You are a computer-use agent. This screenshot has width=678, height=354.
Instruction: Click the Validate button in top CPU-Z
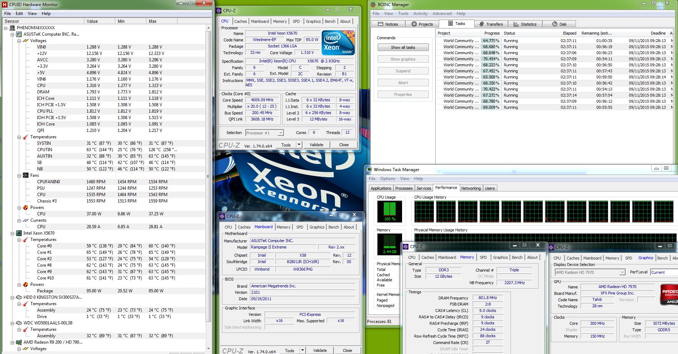click(x=316, y=145)
